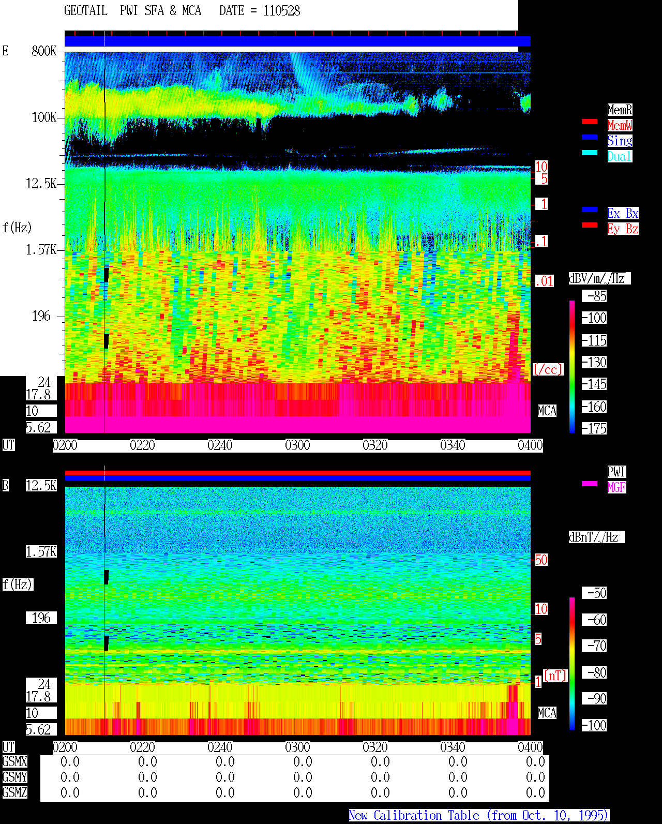Click the magenta MGF legend swatch
The height and width of the screenshot is (824, 662).
[590, 484]
